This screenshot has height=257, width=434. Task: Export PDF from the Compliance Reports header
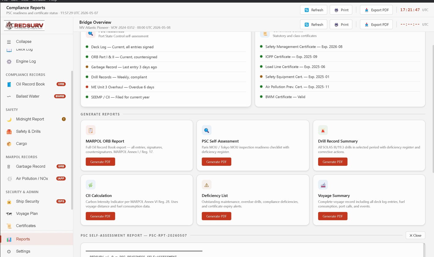[x=376, y=10]
